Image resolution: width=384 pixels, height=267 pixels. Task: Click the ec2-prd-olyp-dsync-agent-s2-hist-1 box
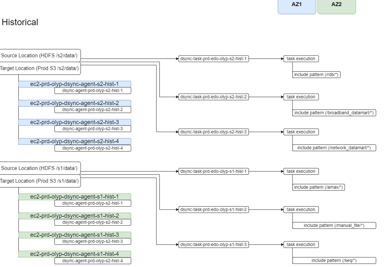click(x=74, y=83)
